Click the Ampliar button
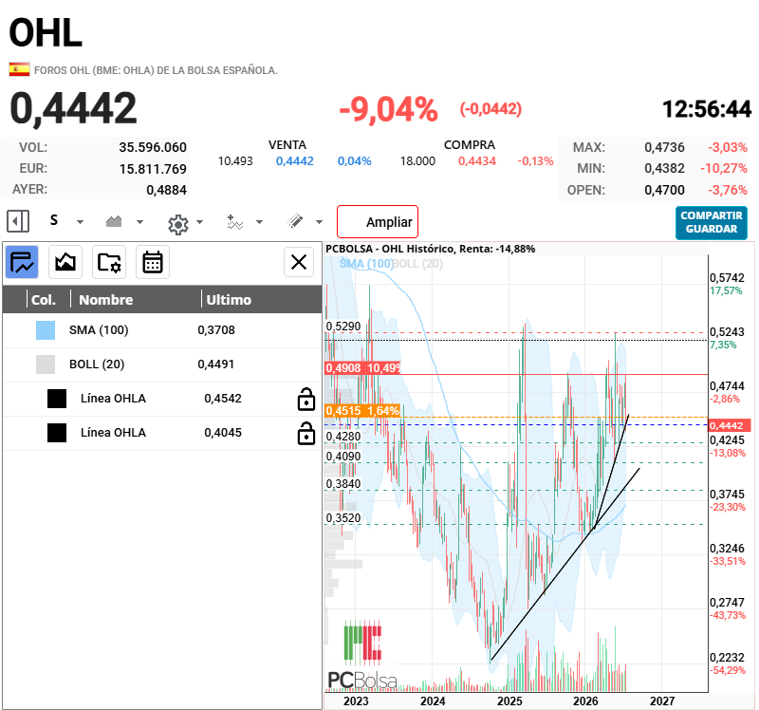The height and width of the screenshot is (710, 759). tap(378, 222)
